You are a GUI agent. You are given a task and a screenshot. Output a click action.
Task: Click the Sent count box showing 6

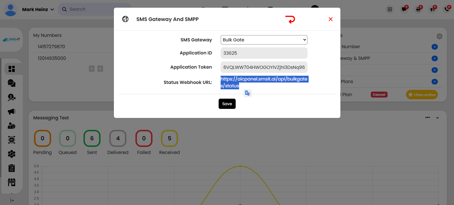92,138
